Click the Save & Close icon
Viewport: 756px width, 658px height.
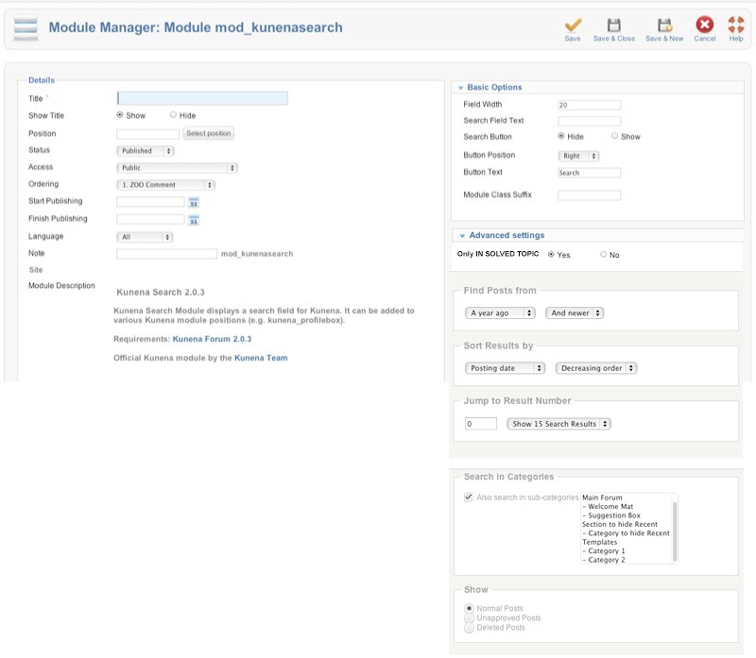[613, 25]
